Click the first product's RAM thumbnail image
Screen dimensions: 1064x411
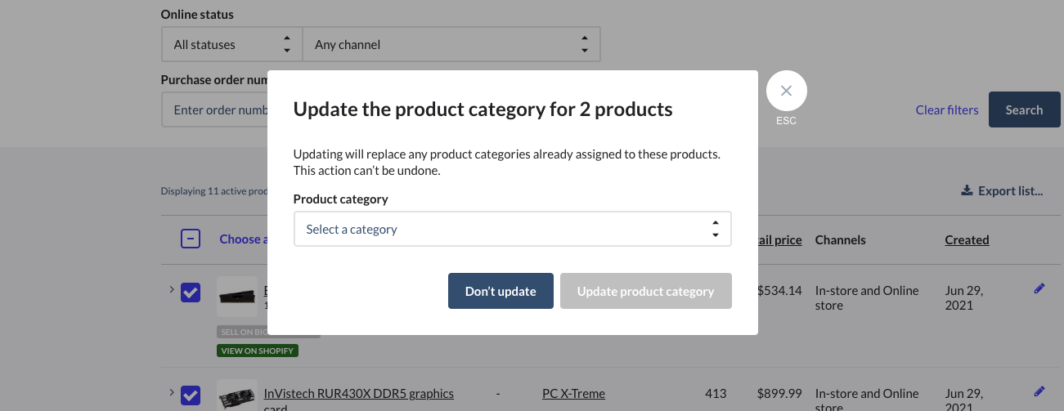(237, 297)
